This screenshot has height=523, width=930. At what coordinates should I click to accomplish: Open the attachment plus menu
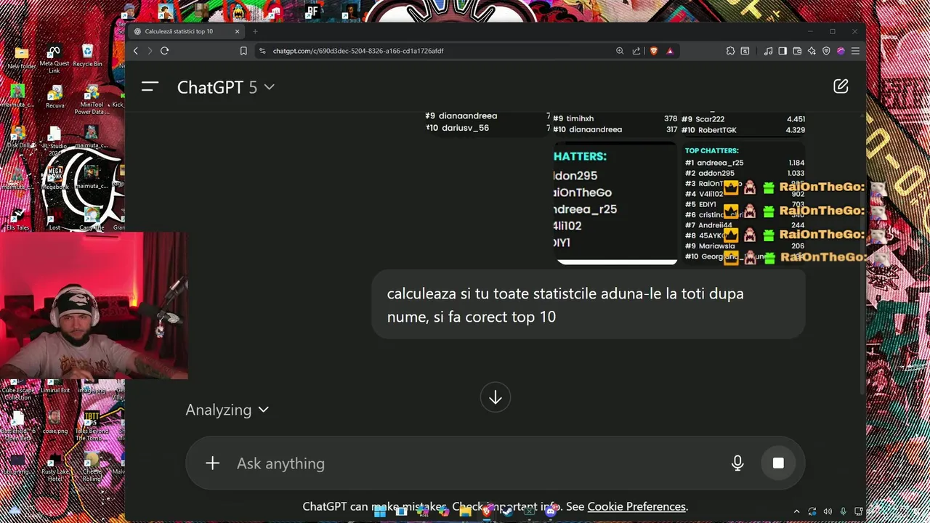point(212,463)
